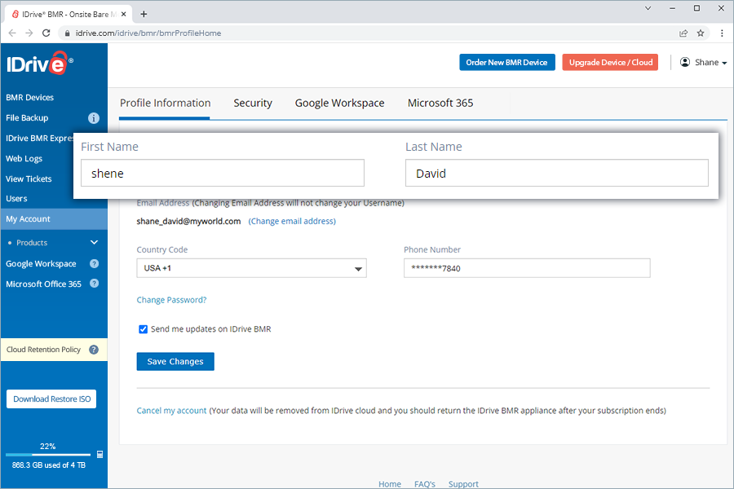
Task: Click Order New BMR Device button
Action: (x=507, y=62)
